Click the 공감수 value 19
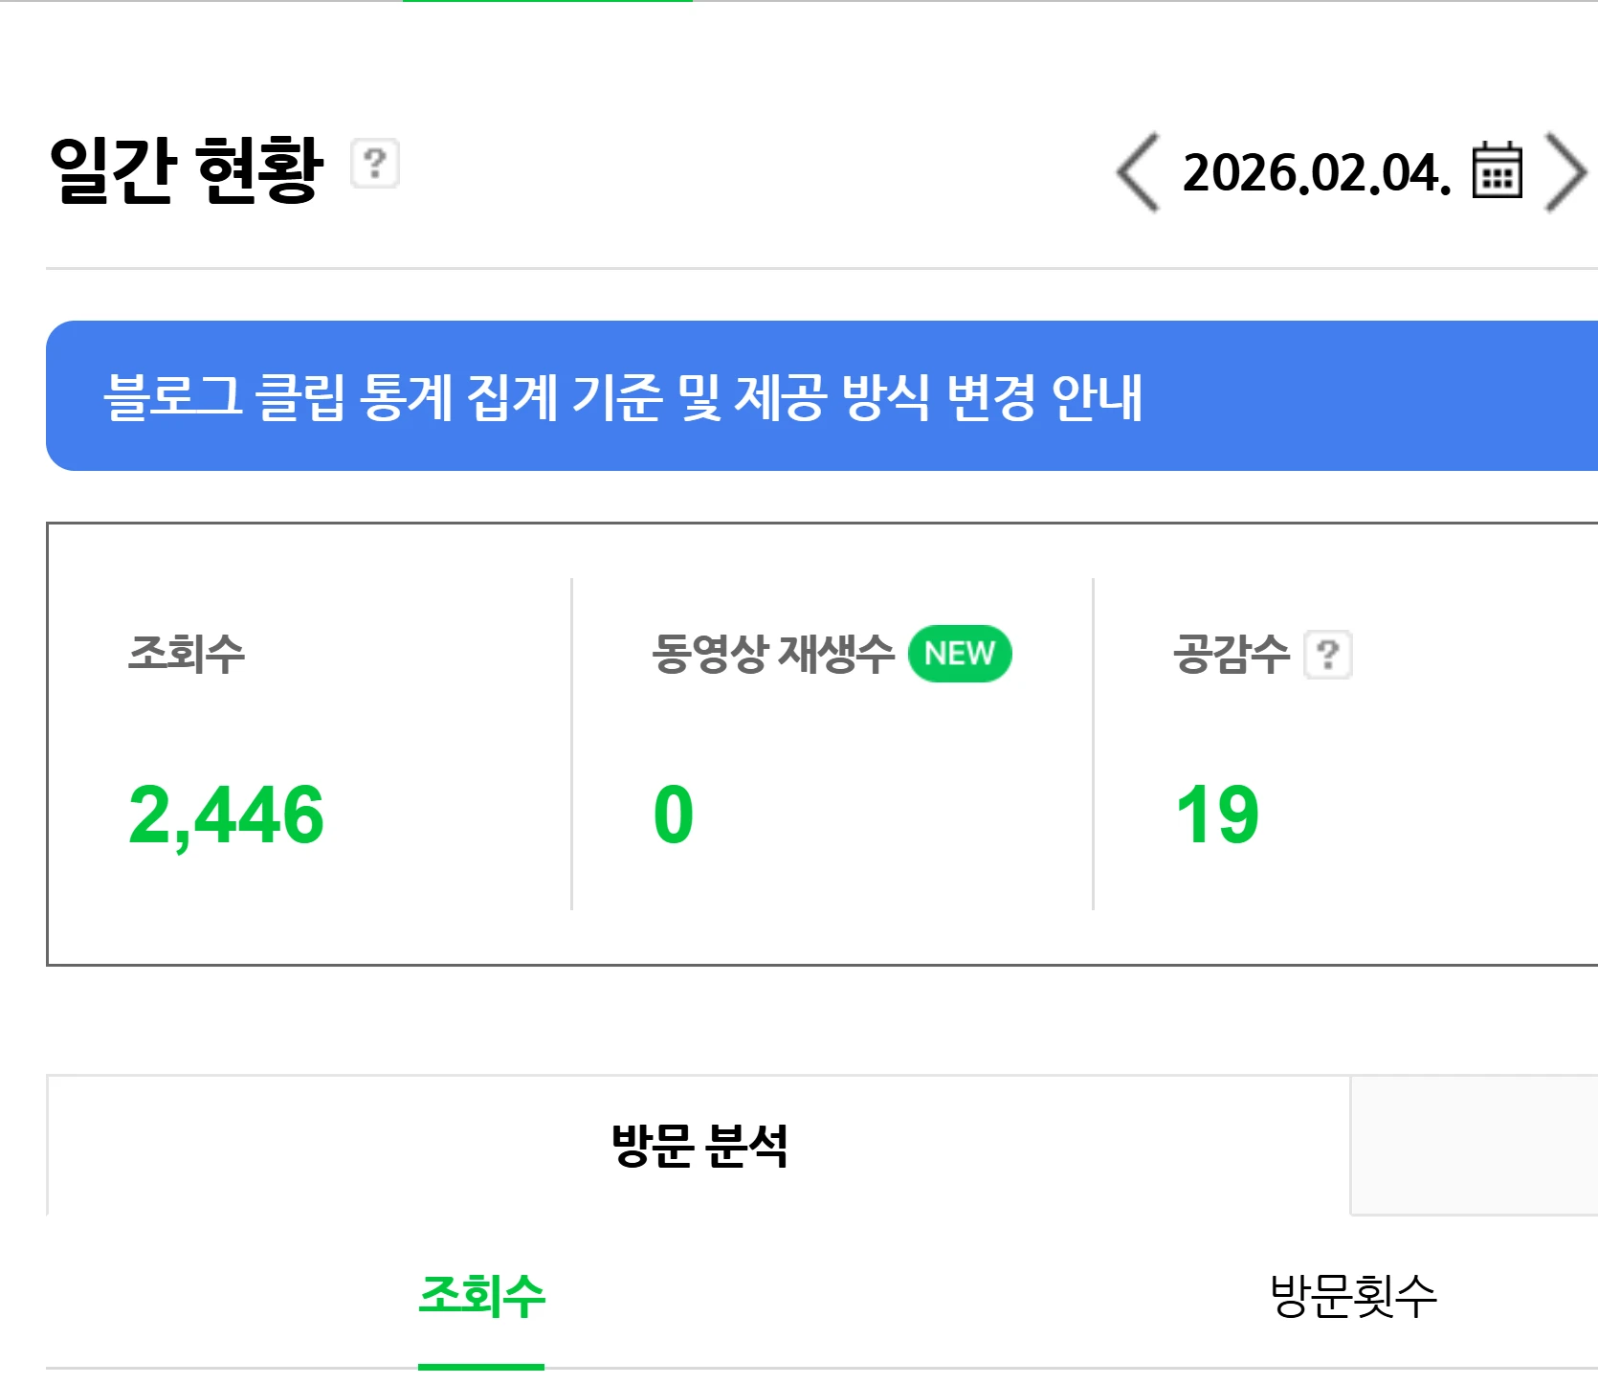1598x1384 pixels. pos(1215,816)
